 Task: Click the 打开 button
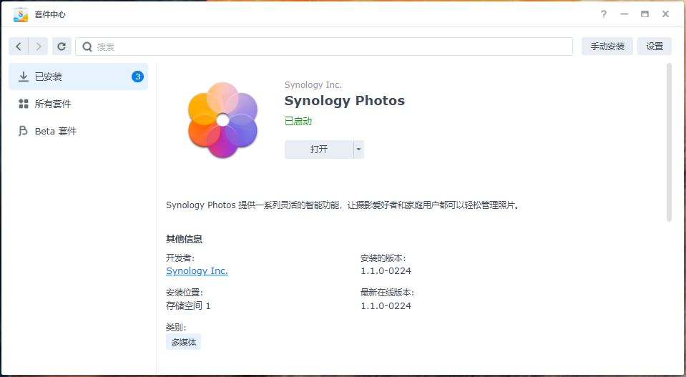(319, 150)
